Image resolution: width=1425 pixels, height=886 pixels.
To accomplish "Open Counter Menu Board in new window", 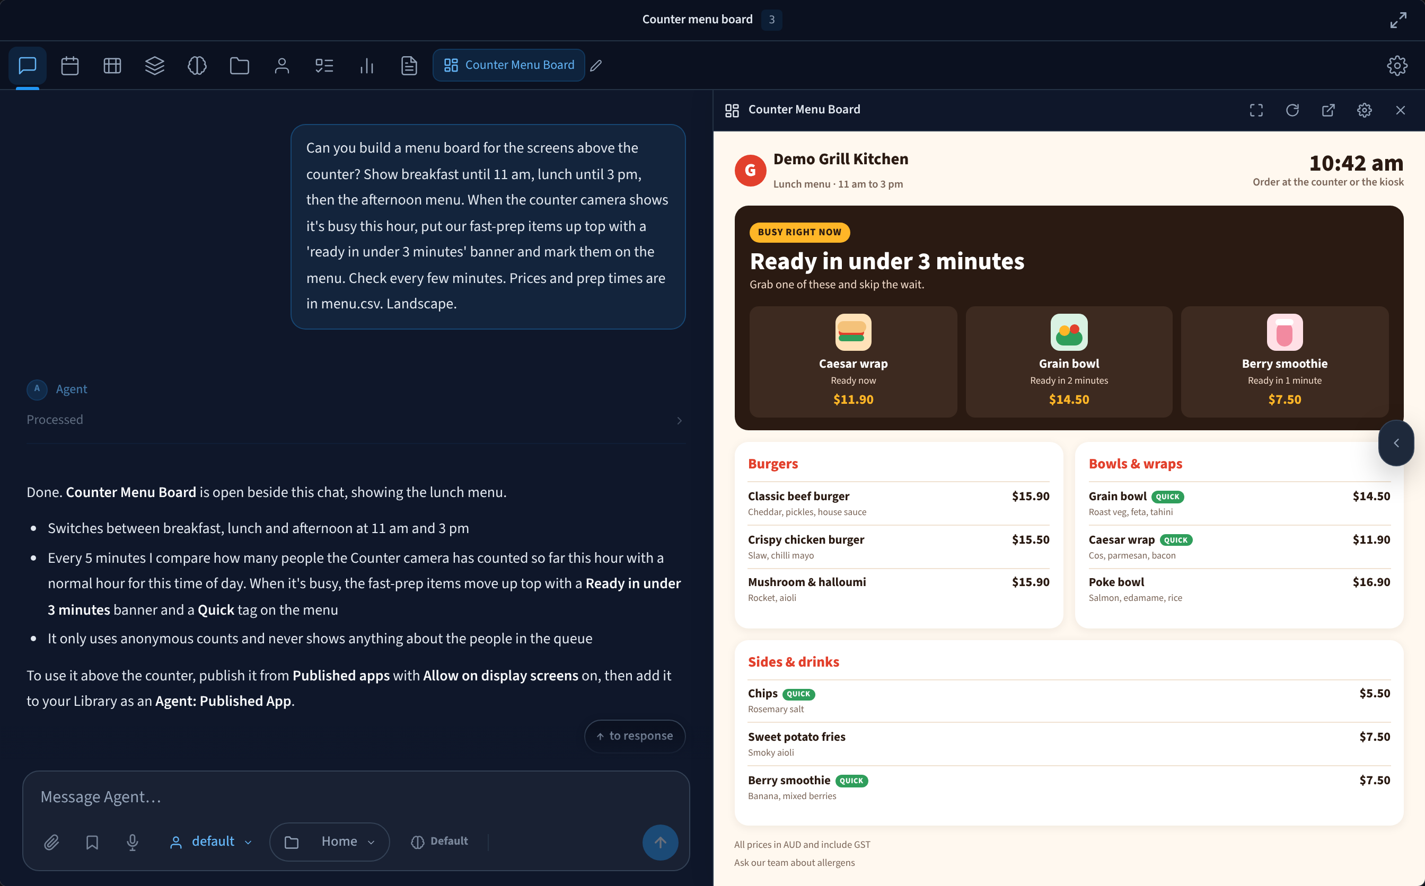I will point(1329,110).
